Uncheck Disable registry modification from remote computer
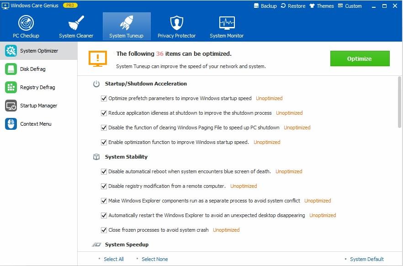This screenshot has width=403, height=266. tap(104, 186)
